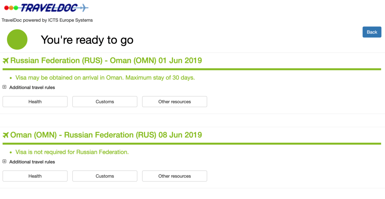Expand the plus icon for Russia-to-Oman travel rules
This screenshot has width=385, height=199.
tap(4, 87)
